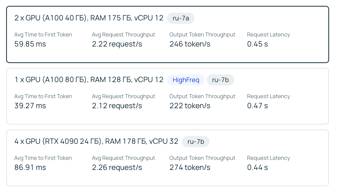Click 'Avg Request Throughput' label above 2.12 request/s
Image resolution: width=341 pixels, height=190 pixels.
click(x=123, y=96)
